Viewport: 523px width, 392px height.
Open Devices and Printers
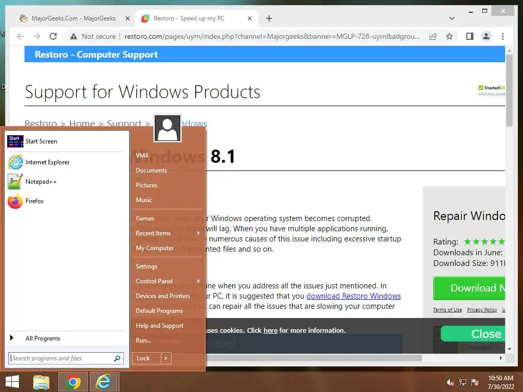tap(163, 296)
